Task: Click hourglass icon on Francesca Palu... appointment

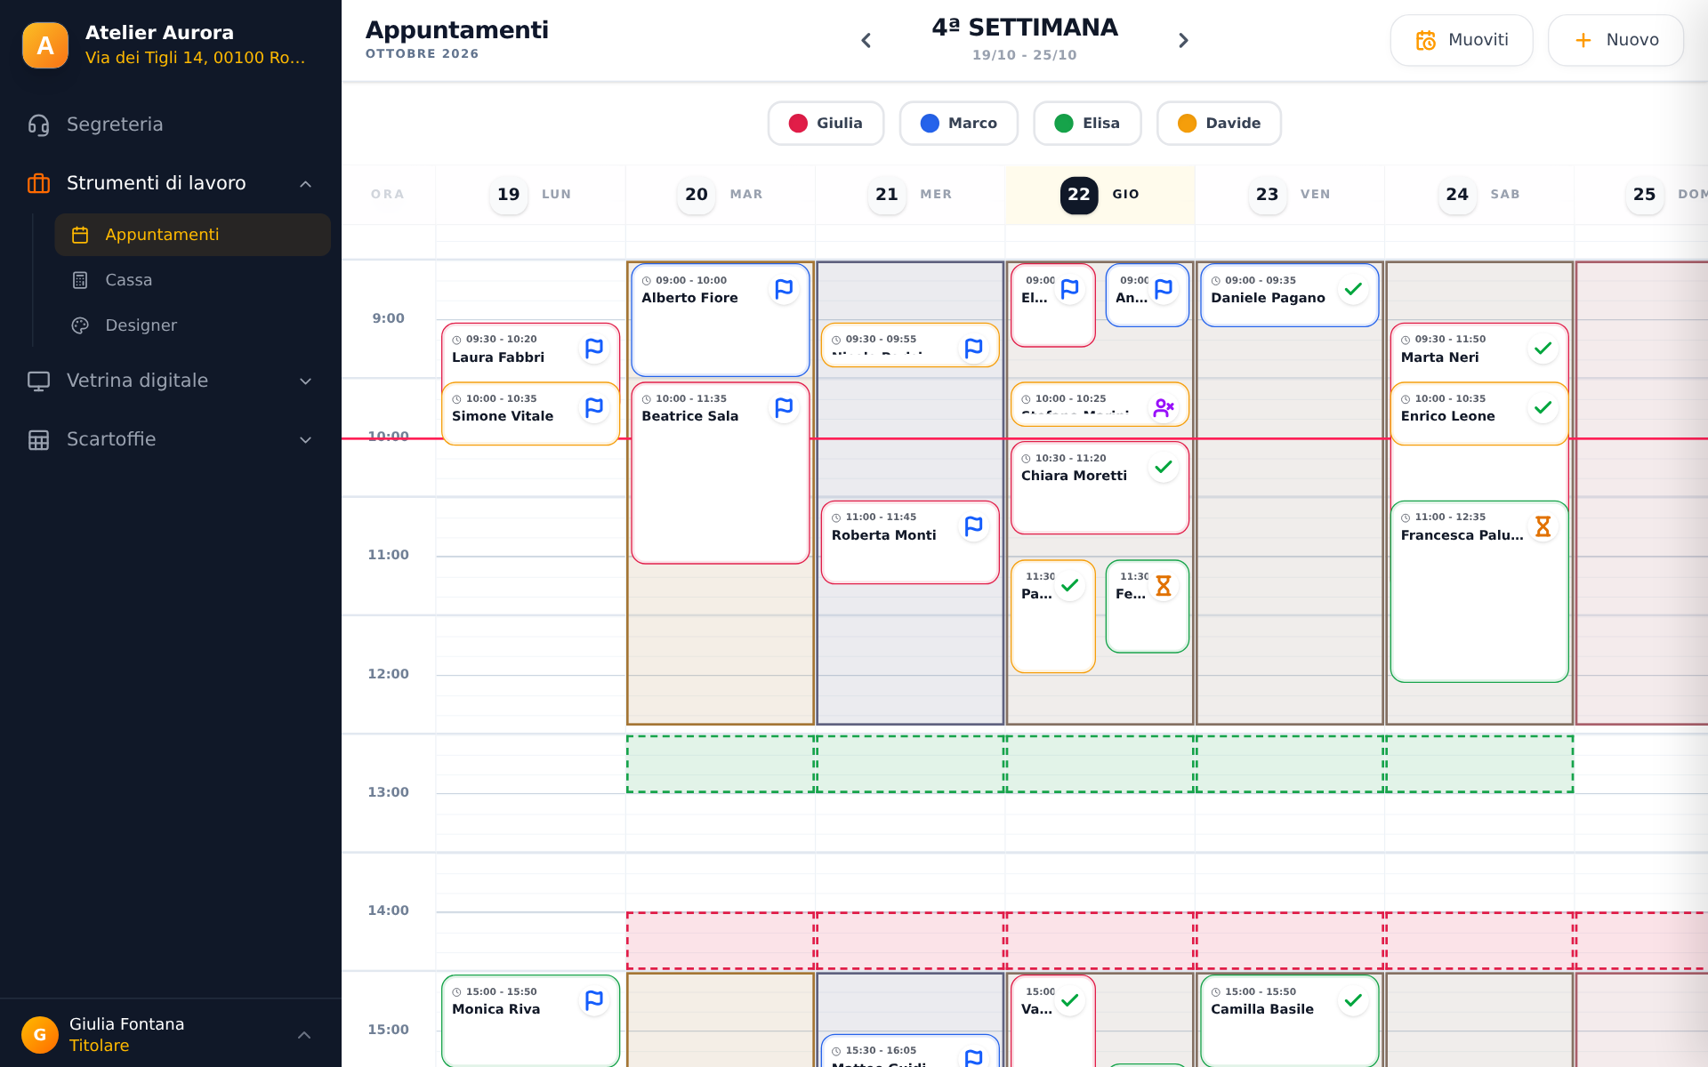Action: tap(1543, 526)
